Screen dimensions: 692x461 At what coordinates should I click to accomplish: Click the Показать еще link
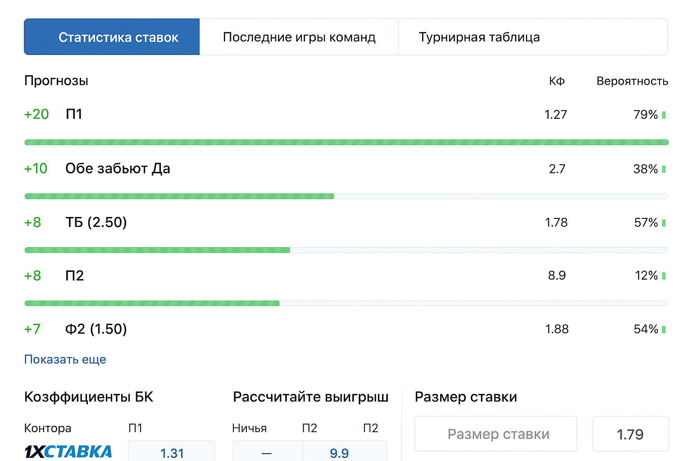click(65, 359)
